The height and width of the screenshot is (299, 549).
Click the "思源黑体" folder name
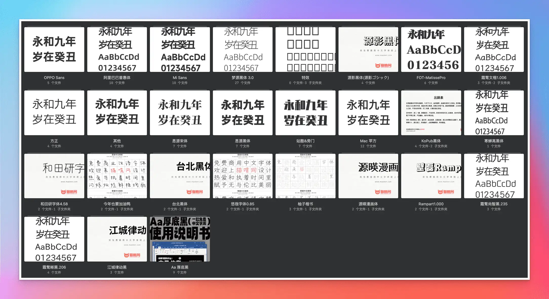tap(243, 141)
